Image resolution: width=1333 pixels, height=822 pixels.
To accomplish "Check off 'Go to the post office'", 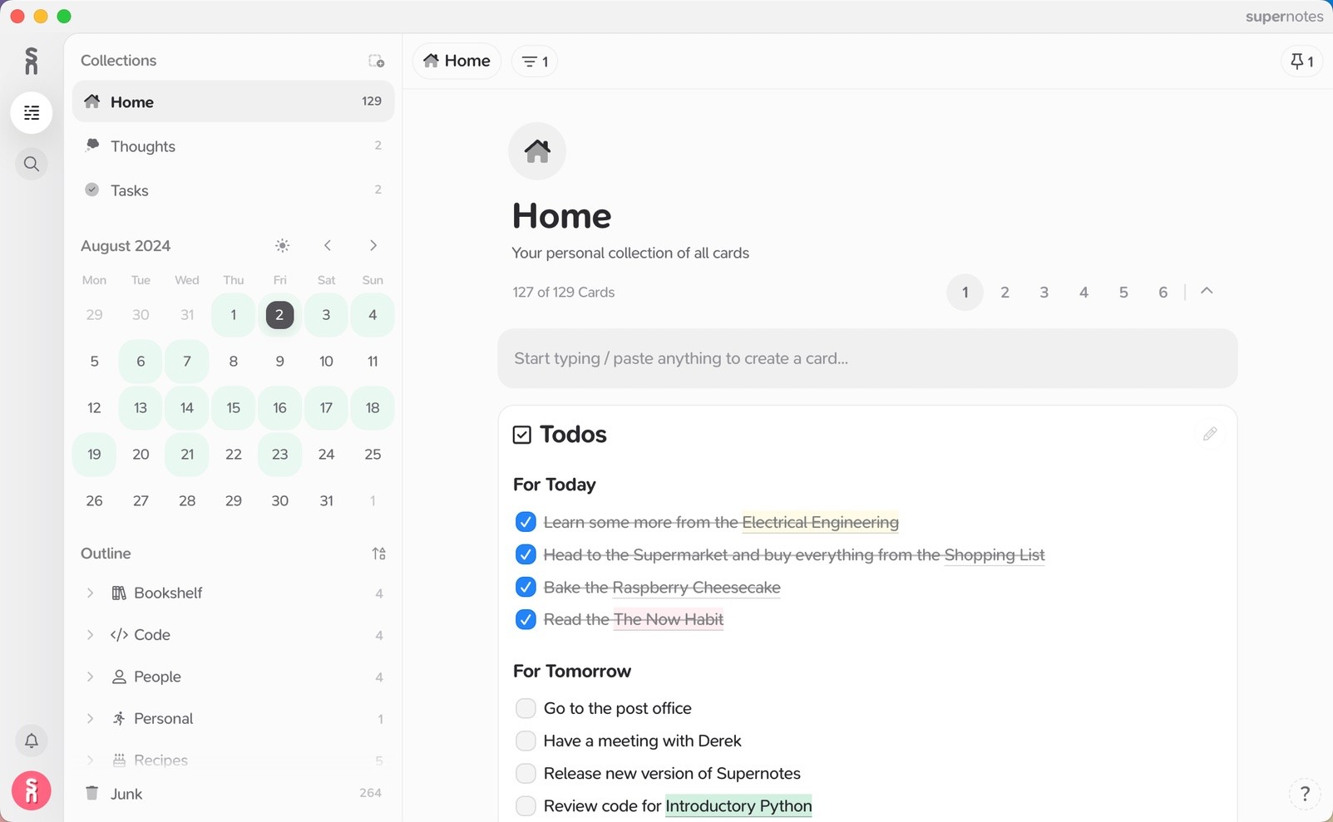I will 526,708.
